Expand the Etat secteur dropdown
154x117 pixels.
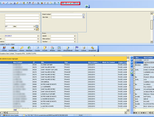[75, 39]
